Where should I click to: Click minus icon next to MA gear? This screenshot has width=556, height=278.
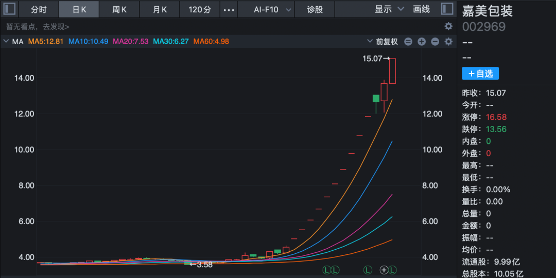pyautogui.click(x=435, y=42)
